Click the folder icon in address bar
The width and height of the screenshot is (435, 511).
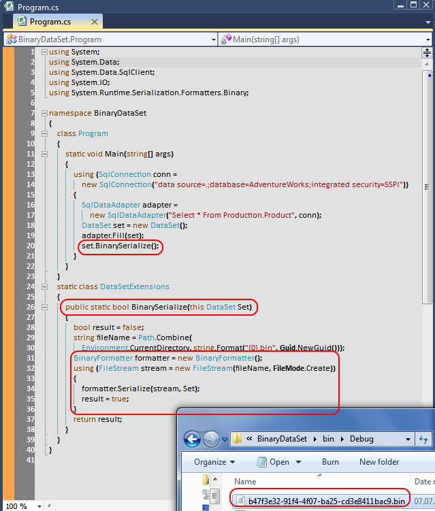238,439
